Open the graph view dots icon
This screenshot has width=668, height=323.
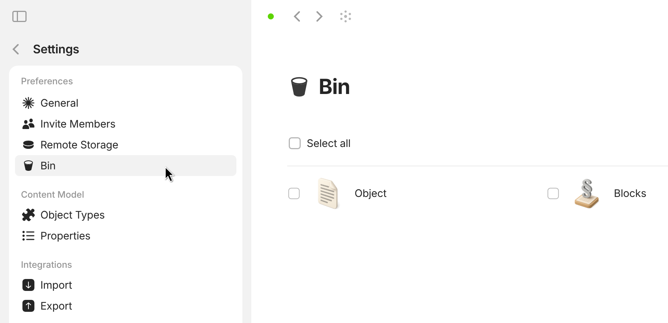pyautogui.click(x=346, y=16)
